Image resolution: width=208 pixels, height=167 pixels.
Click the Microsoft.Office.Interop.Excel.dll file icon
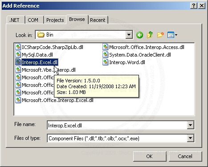click(18, 100)
